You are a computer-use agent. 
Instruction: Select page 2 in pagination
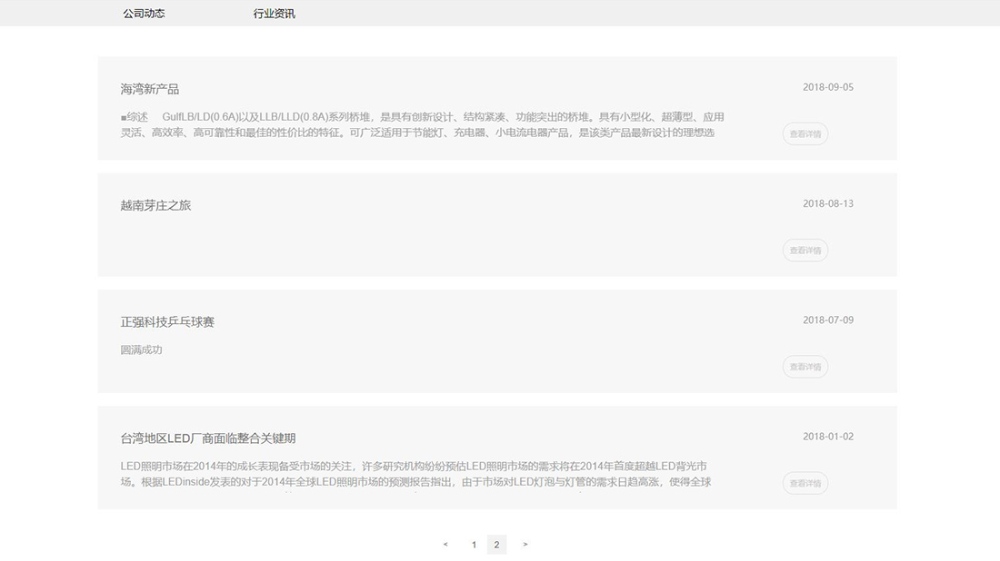click(x=496, y=545)
